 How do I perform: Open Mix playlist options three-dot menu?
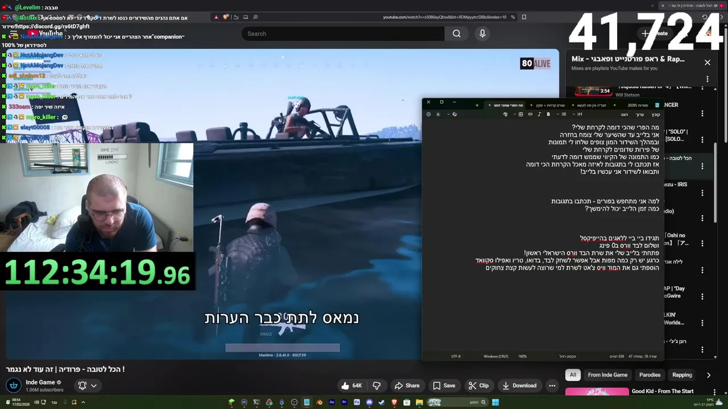[708, 79]
